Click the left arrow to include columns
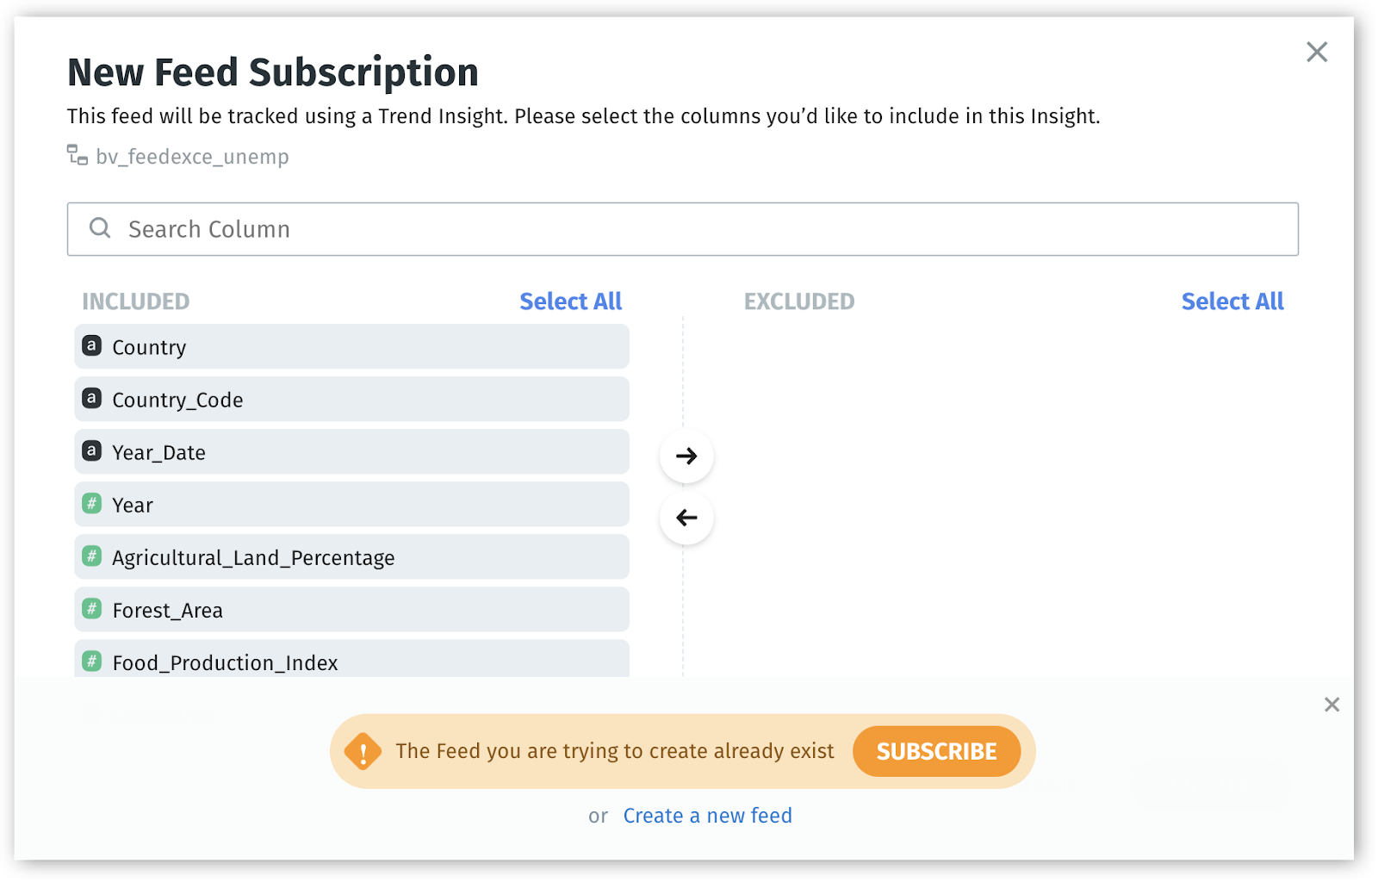 tap(686, 517)
